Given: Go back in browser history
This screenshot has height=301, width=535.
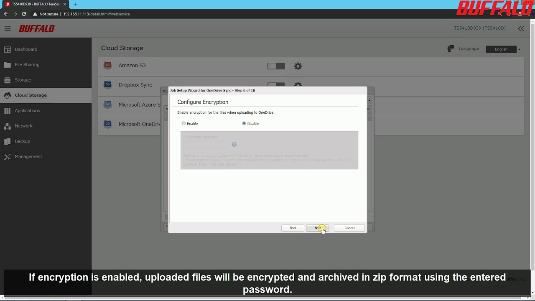Looking at the screenshot, I should [6, 14].
